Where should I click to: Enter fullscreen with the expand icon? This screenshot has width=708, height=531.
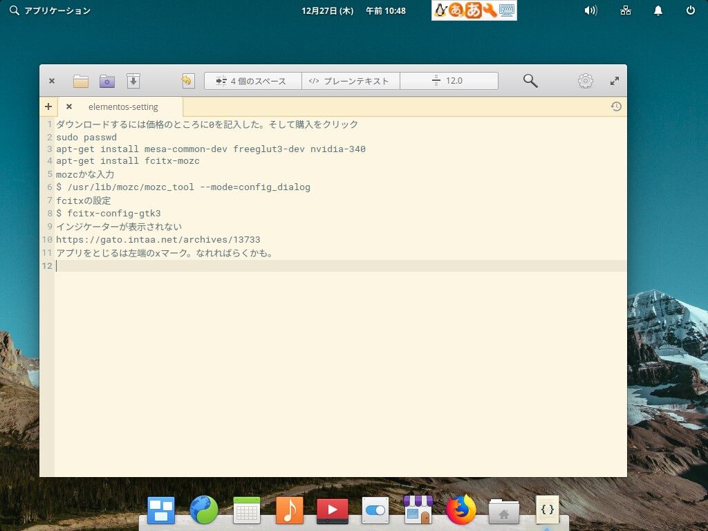click(x=614, y=80)
